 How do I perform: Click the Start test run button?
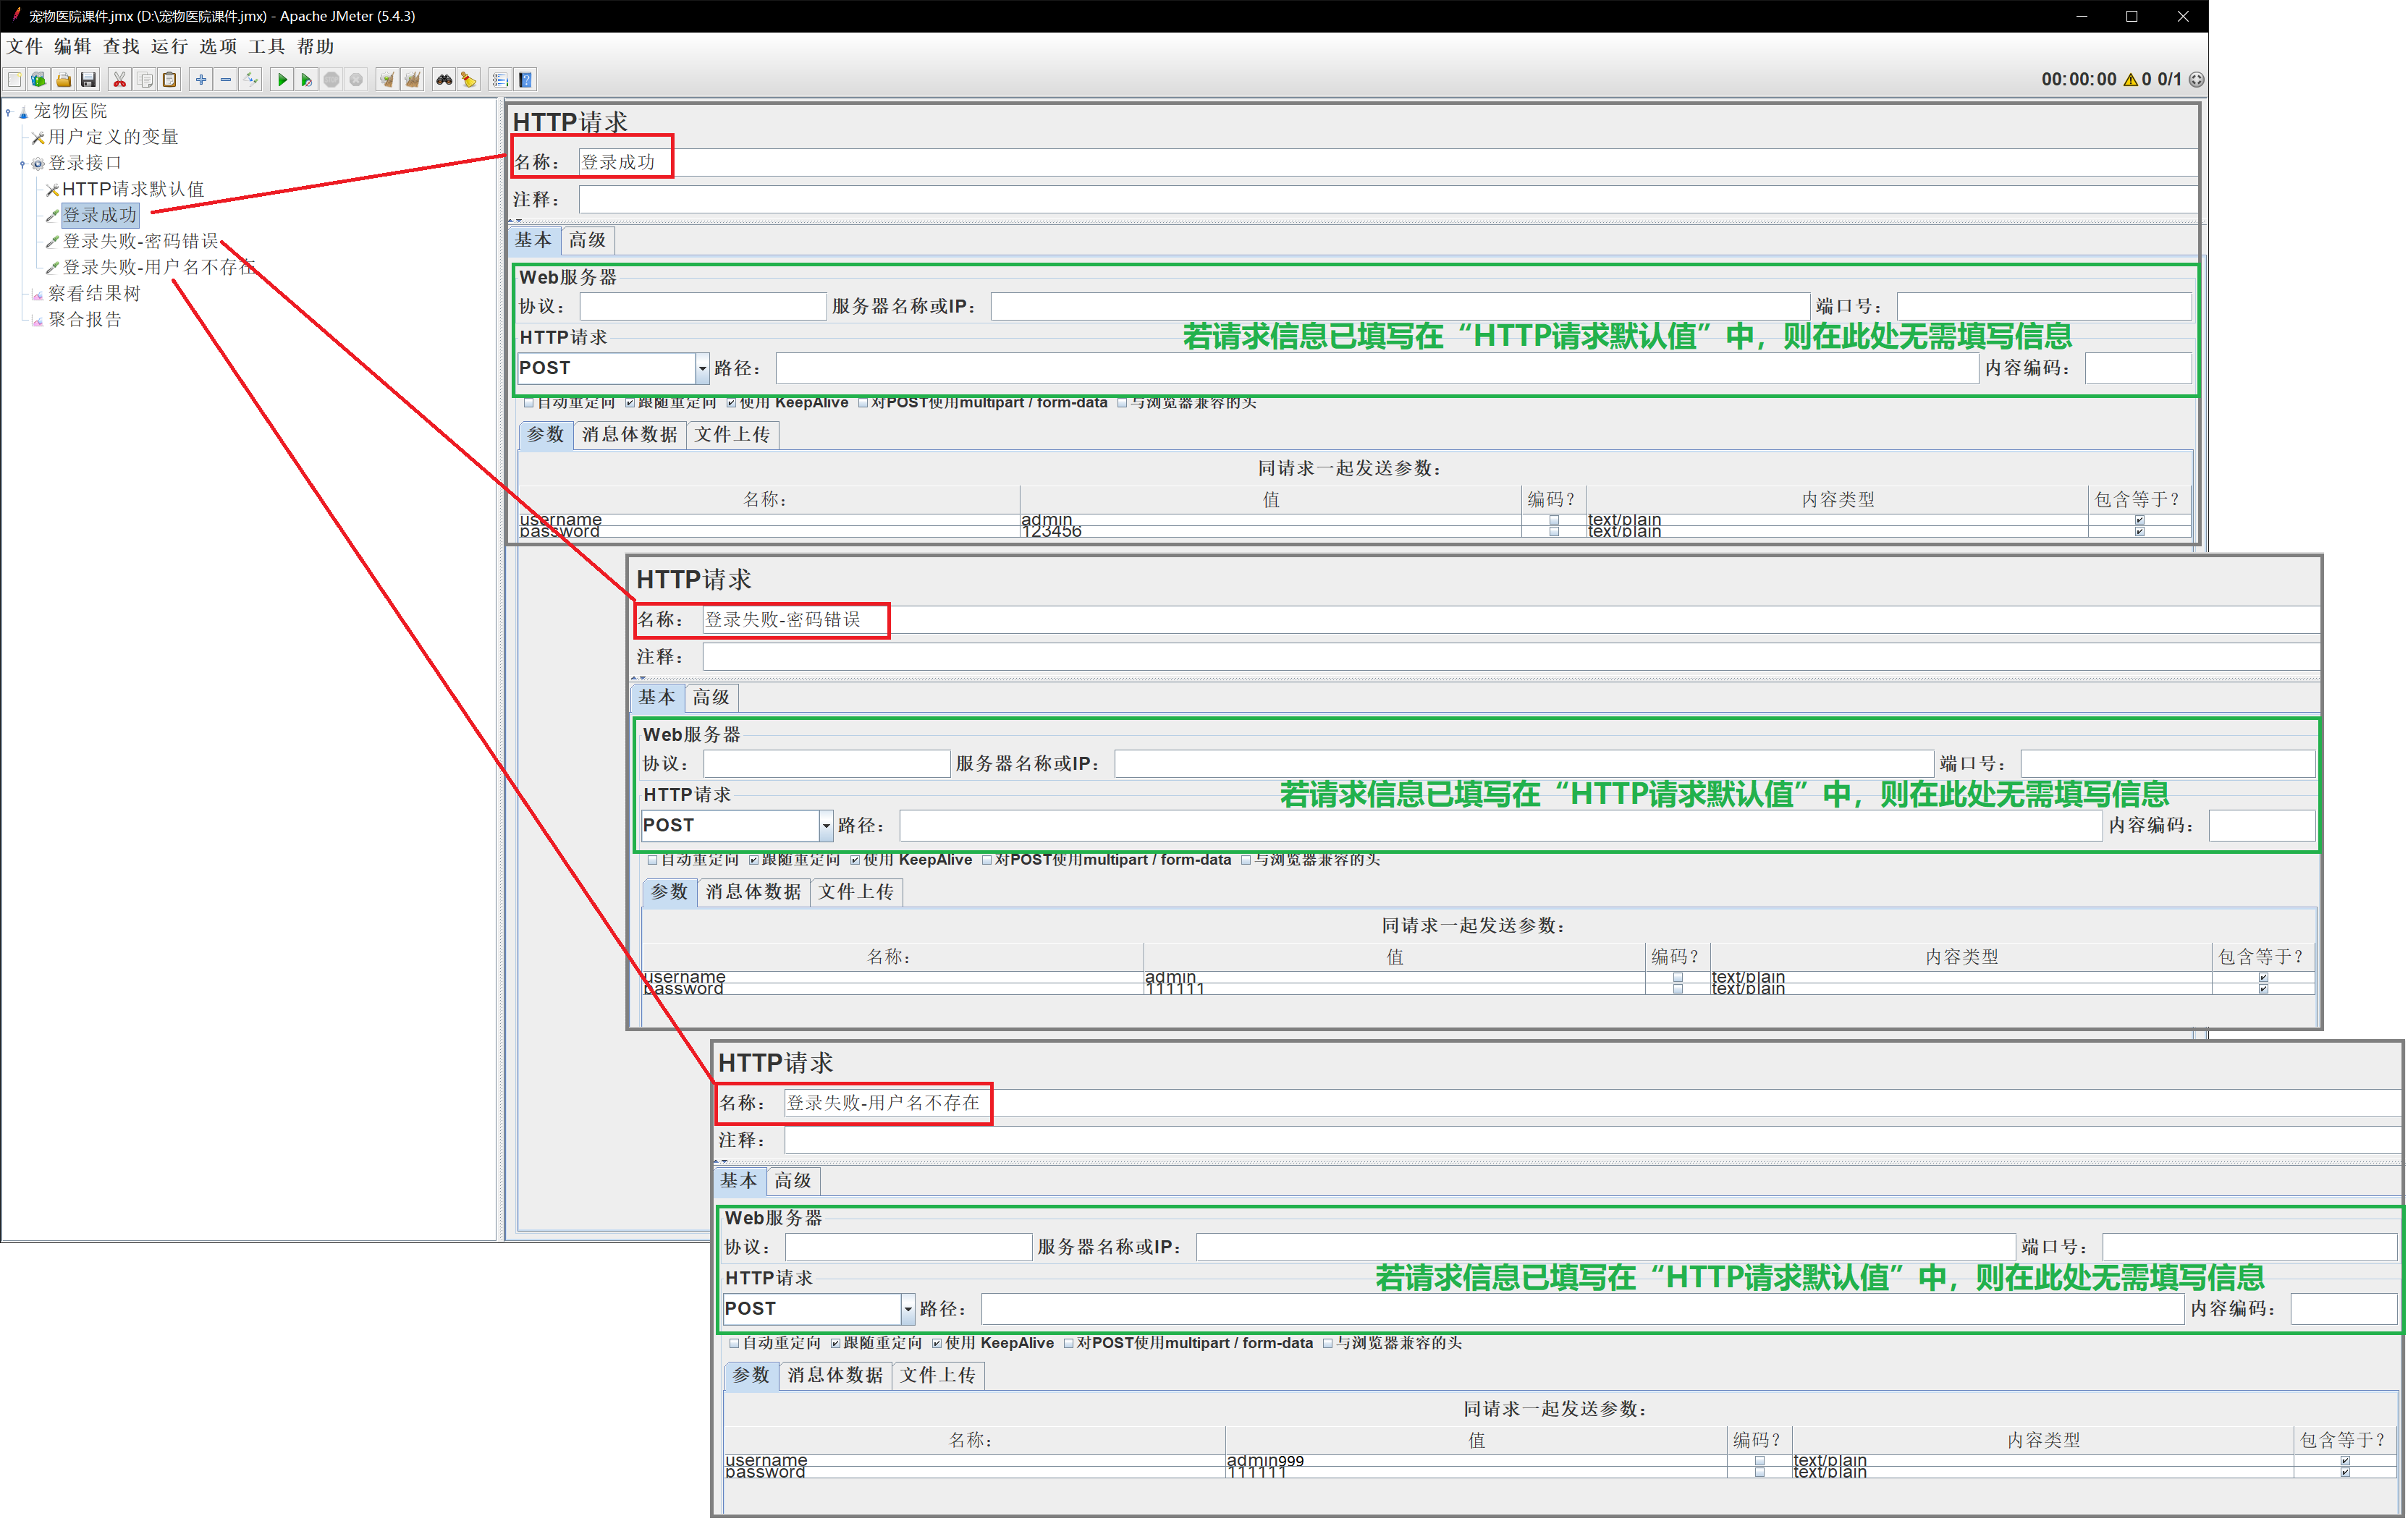pyautogui.click(x=282, y=80)
